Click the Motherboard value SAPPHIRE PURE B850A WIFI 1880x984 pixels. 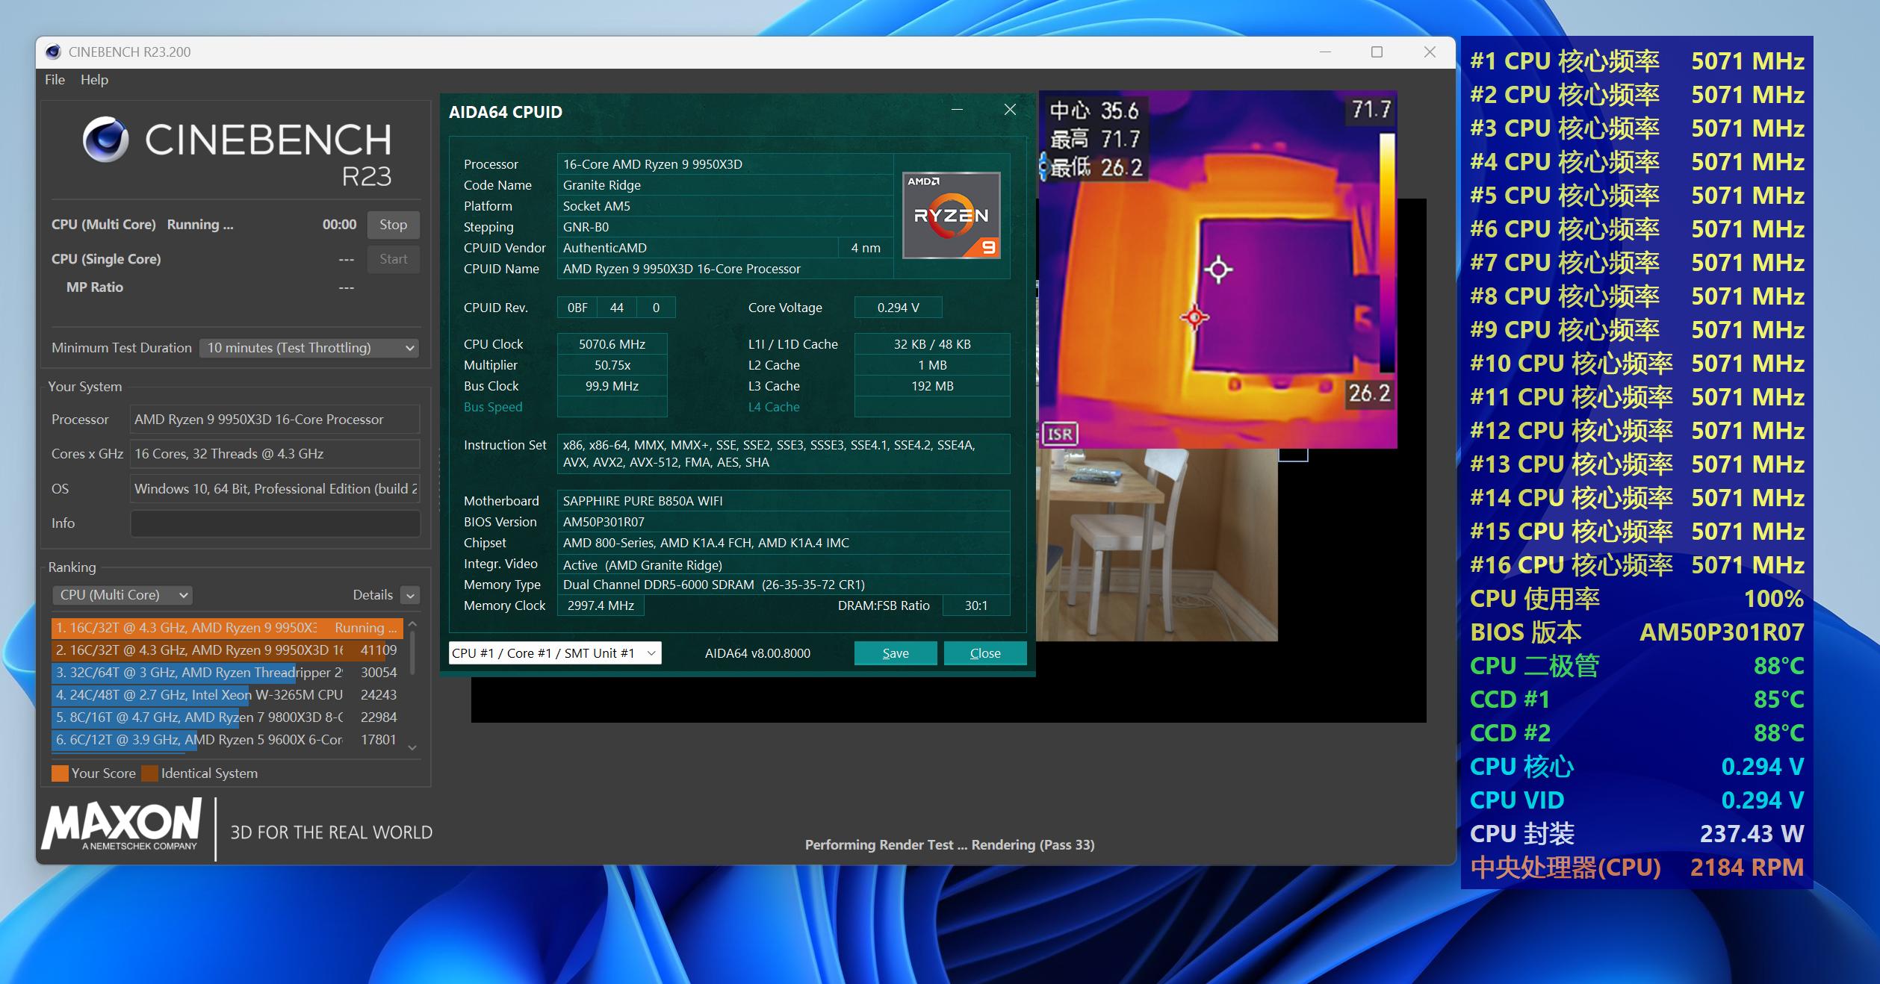click(x=784, y=501)
